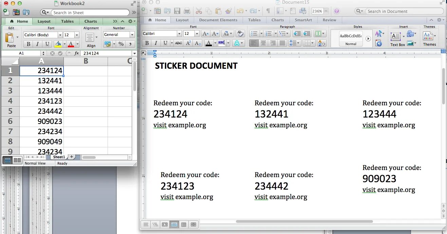Increase indent in Word Paragraph group
447x234 pixels.
307,34
